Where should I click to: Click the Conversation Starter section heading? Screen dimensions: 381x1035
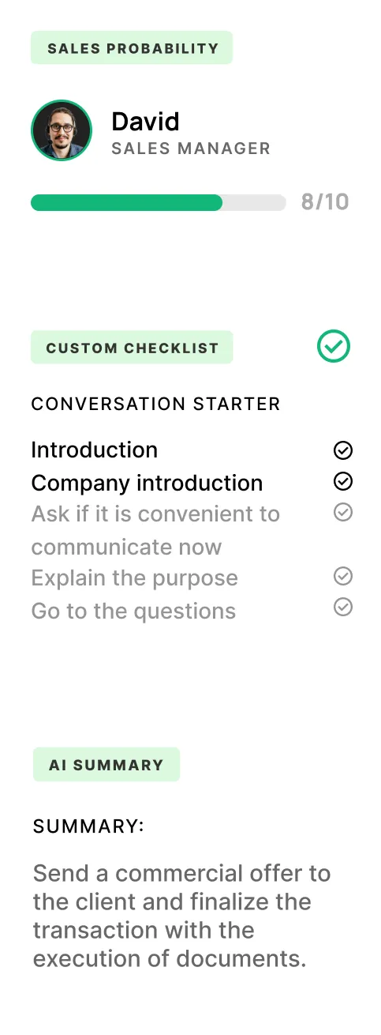coord(156,404)
